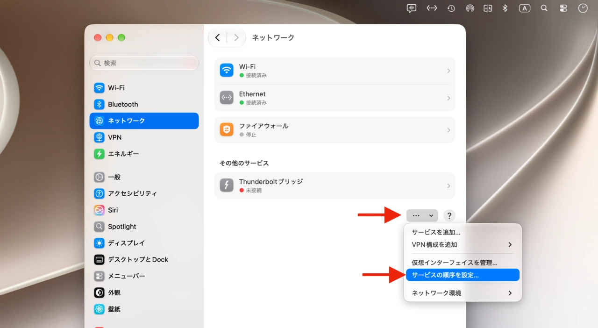Open the ellipsis action dropdown button
The width and height of the screenshot is (598, 328).
422,215
